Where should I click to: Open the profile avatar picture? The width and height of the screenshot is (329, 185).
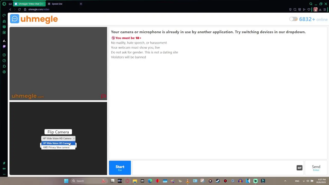315,10
